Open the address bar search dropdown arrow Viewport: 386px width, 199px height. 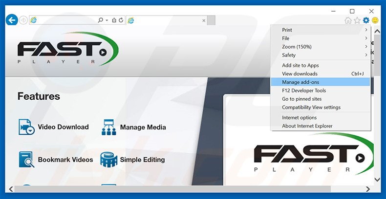point(107,20)
